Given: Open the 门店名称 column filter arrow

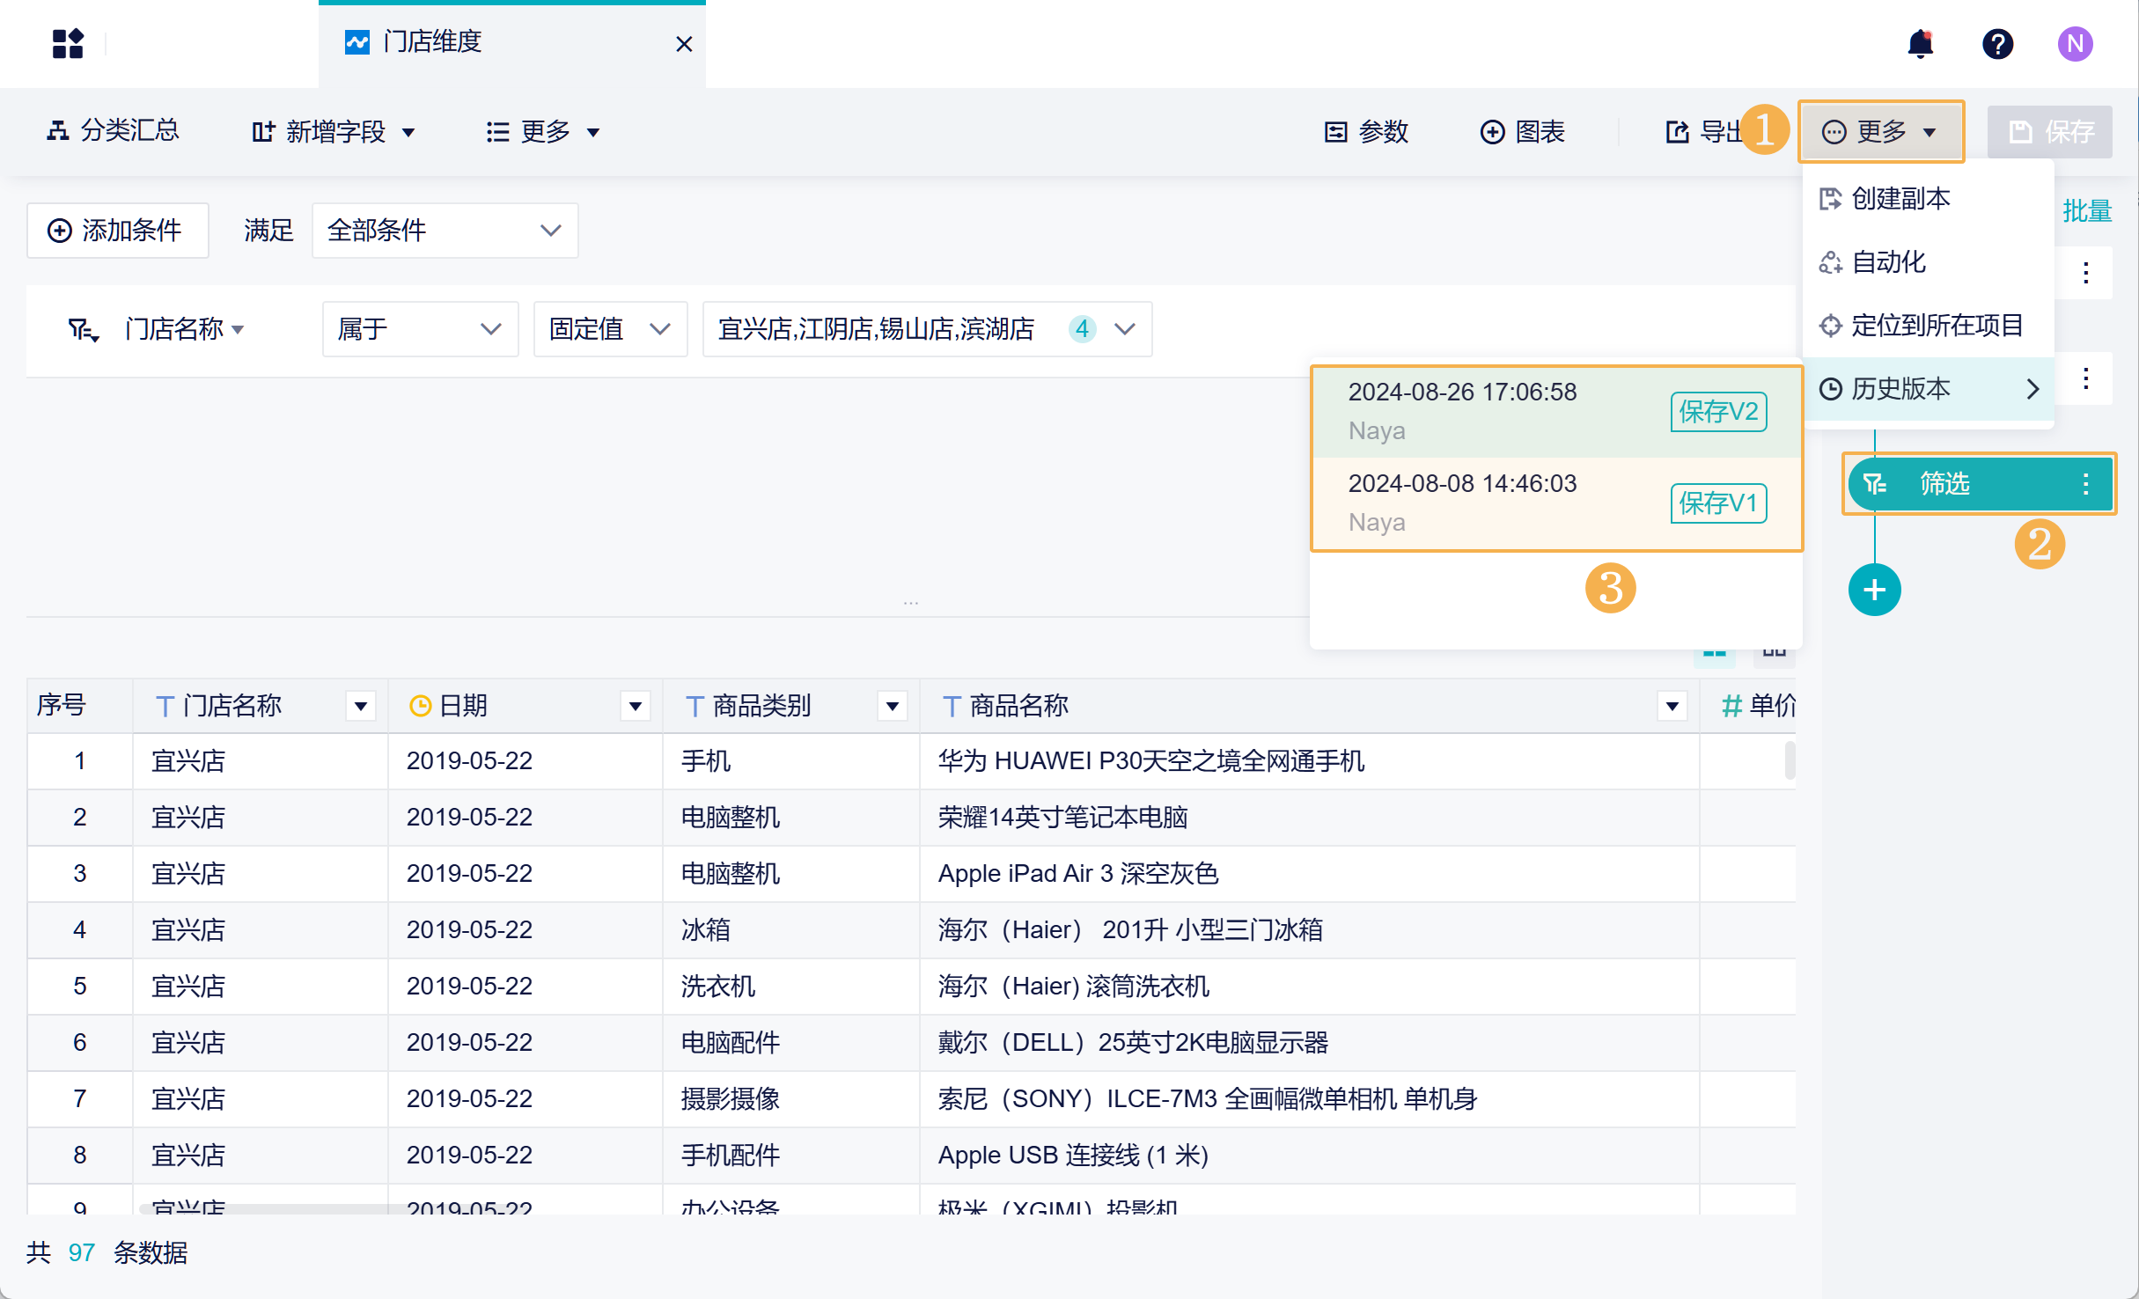Looking at the screenshot, I should [x=360, y=706].
